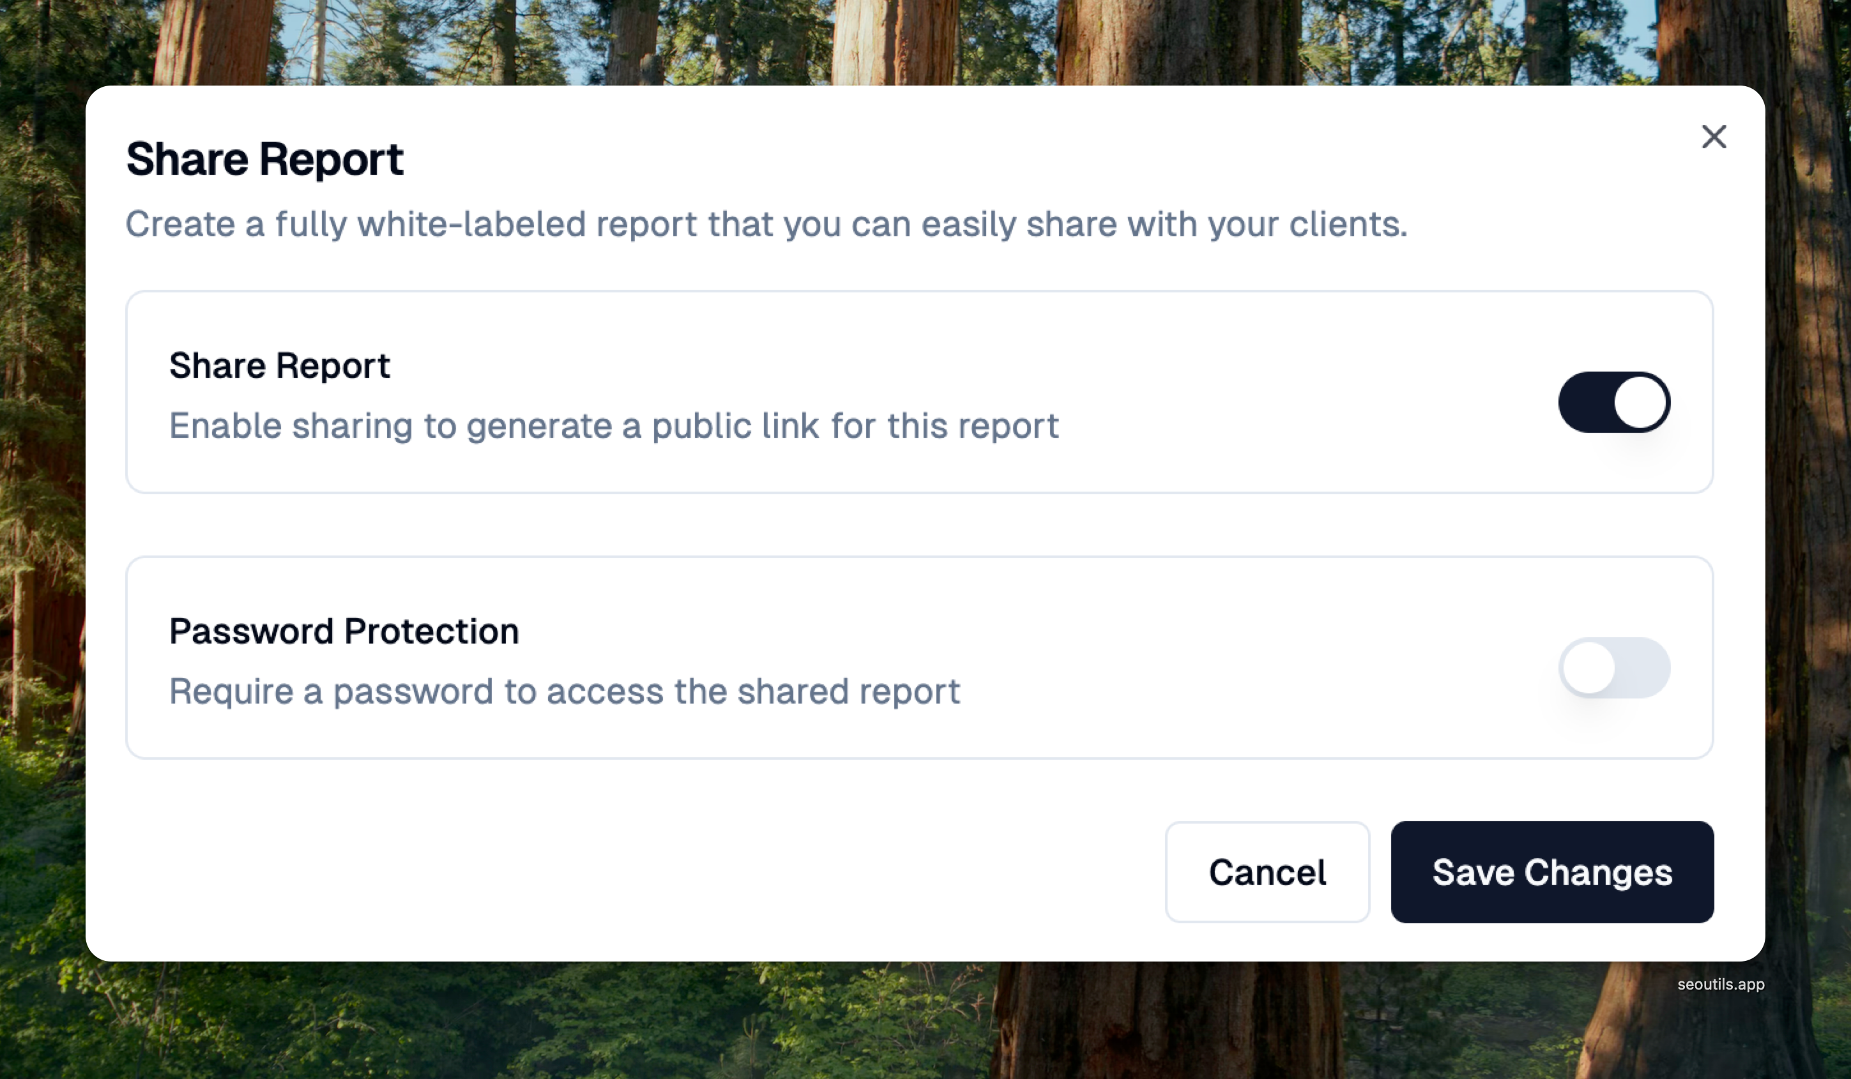Click the white-labeled report subtitle text
The height and width of the screenshot is (1079, 1851).
click(x=765, y=224)
